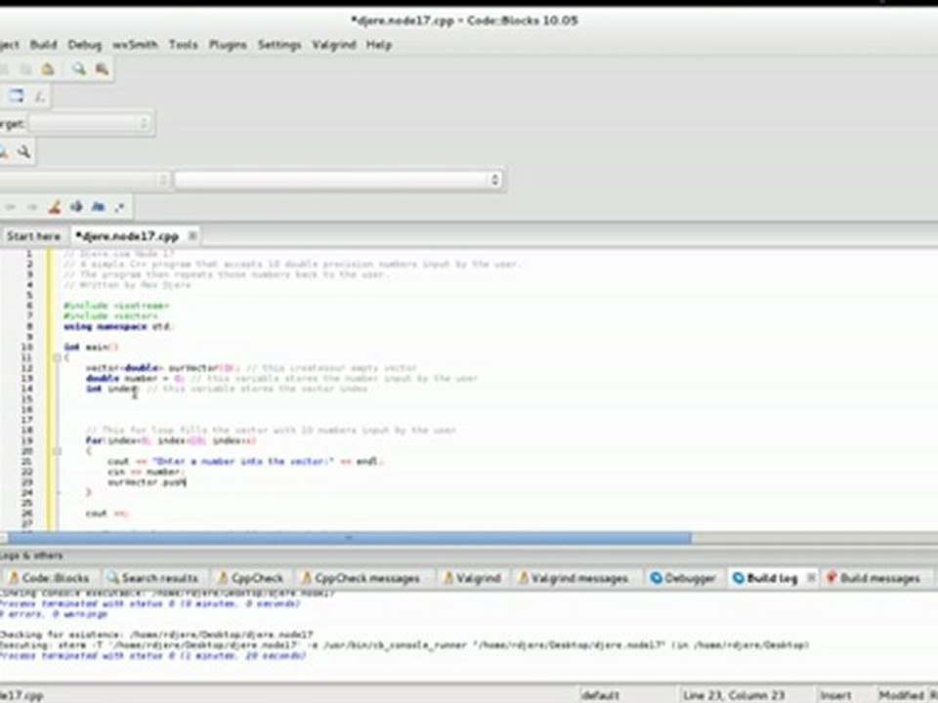Click the Find magnifier icon in the toolbar

click(78, 69)
